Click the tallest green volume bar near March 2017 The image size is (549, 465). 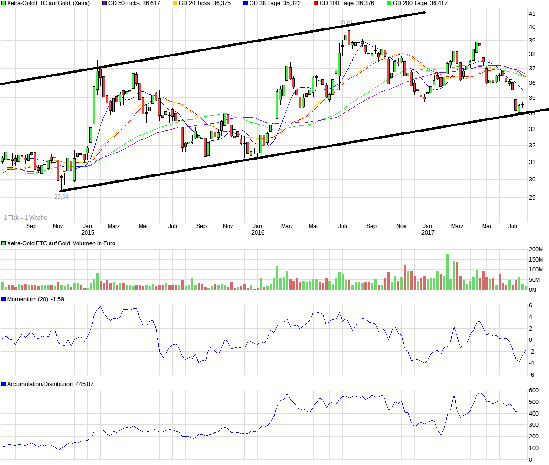(x=448, y=271)
